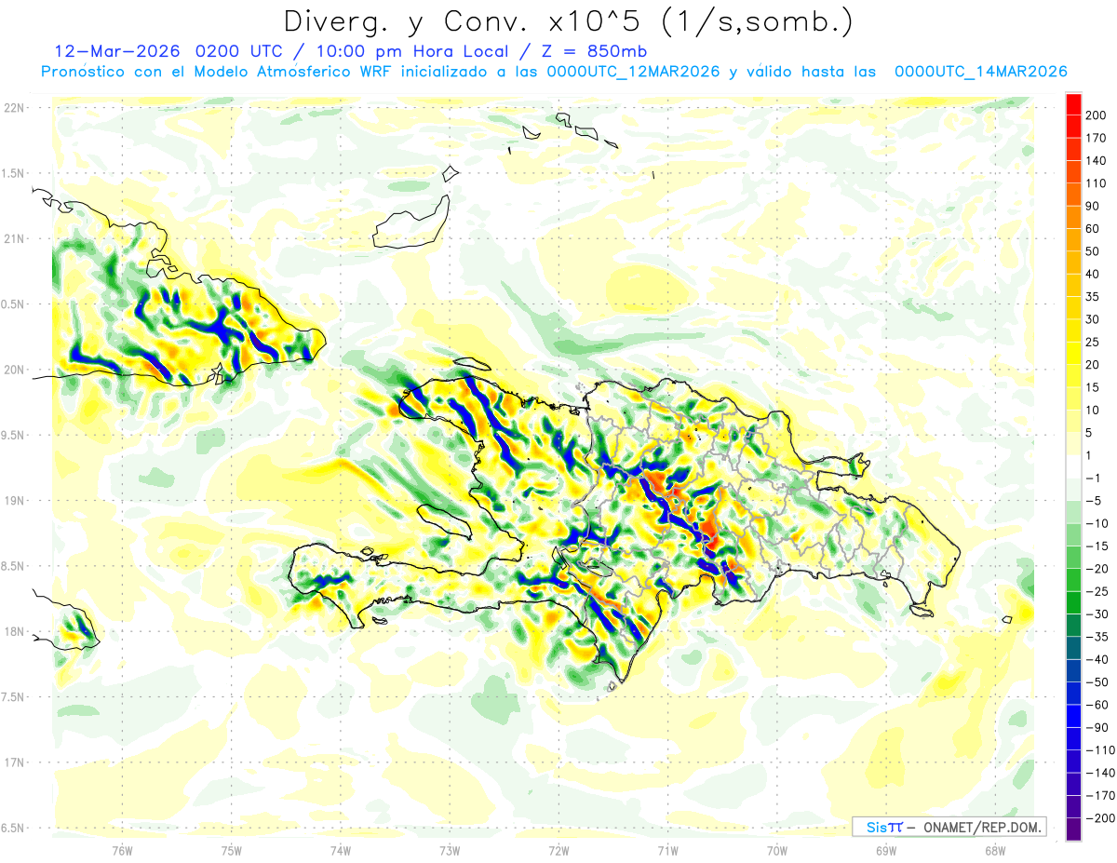This screenshot has height=863, width=1117.
Task: Click the '-1' color bar value
Action: pos(1096,478)
